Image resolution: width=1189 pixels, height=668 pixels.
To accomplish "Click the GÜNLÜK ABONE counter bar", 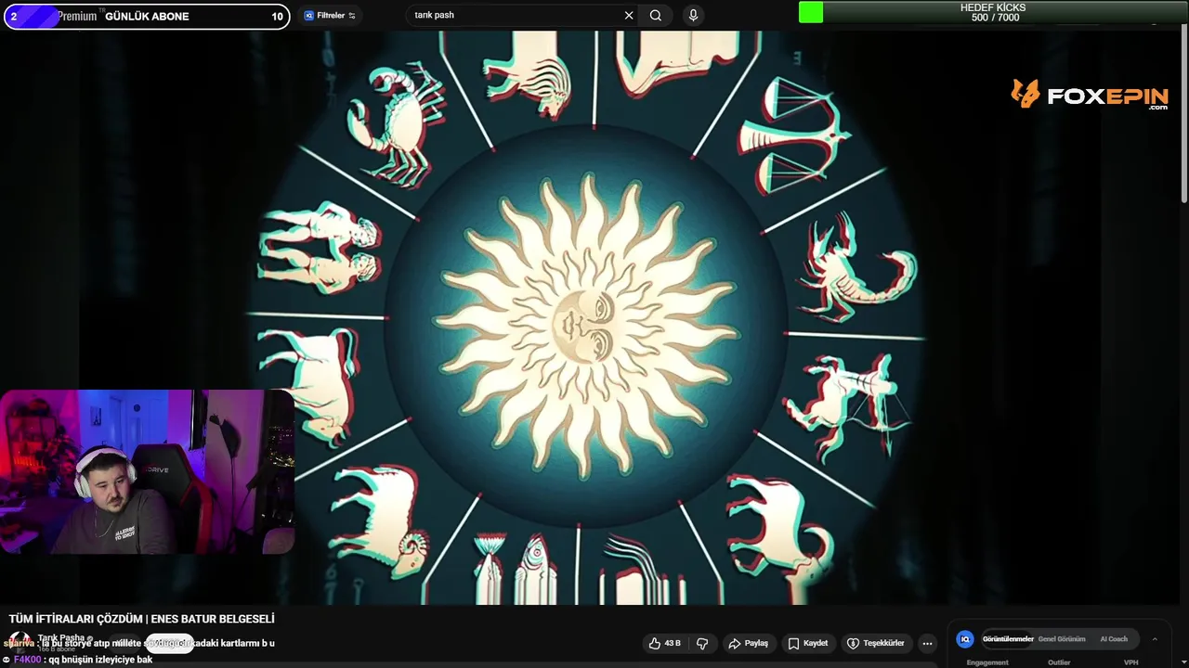I will coord(147,16).
